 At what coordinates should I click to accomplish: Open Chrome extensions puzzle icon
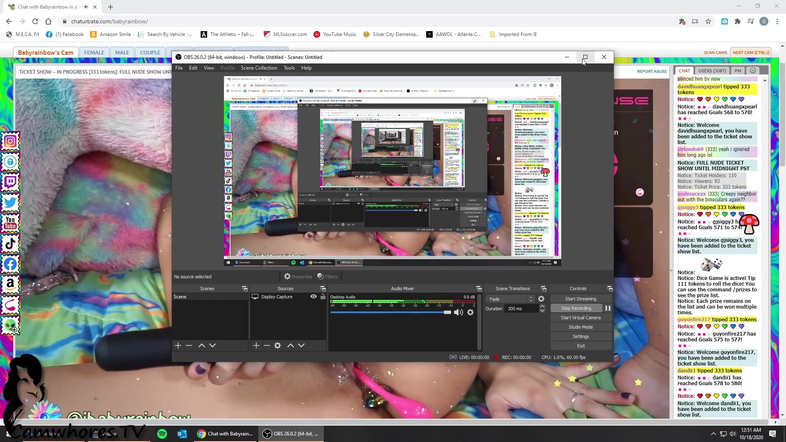click(738, 21)
